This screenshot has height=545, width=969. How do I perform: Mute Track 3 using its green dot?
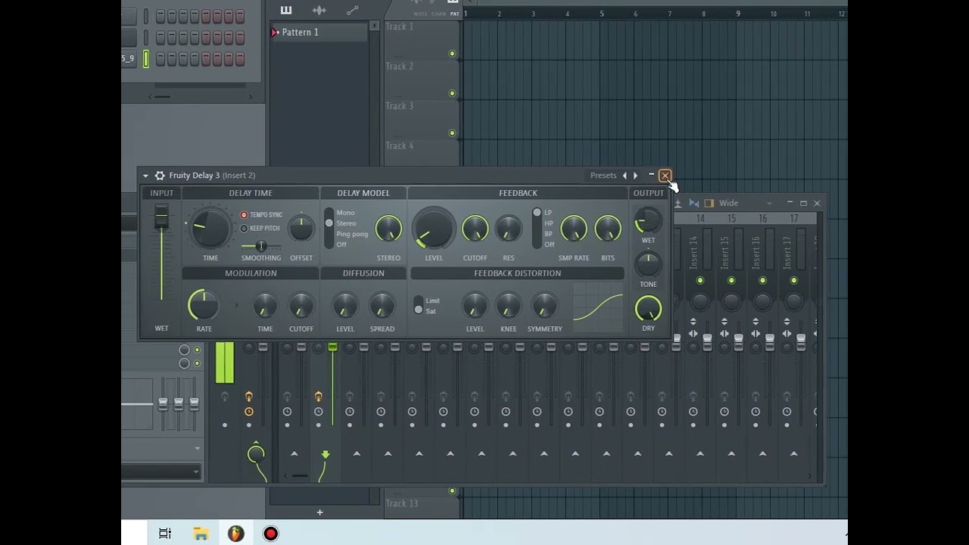pos(452,133)
